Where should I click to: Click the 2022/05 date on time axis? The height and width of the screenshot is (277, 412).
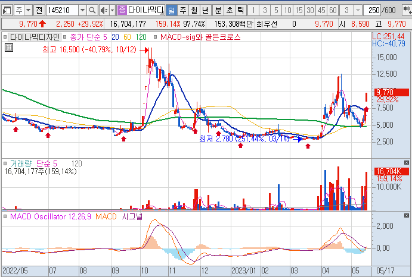(15, 270)
